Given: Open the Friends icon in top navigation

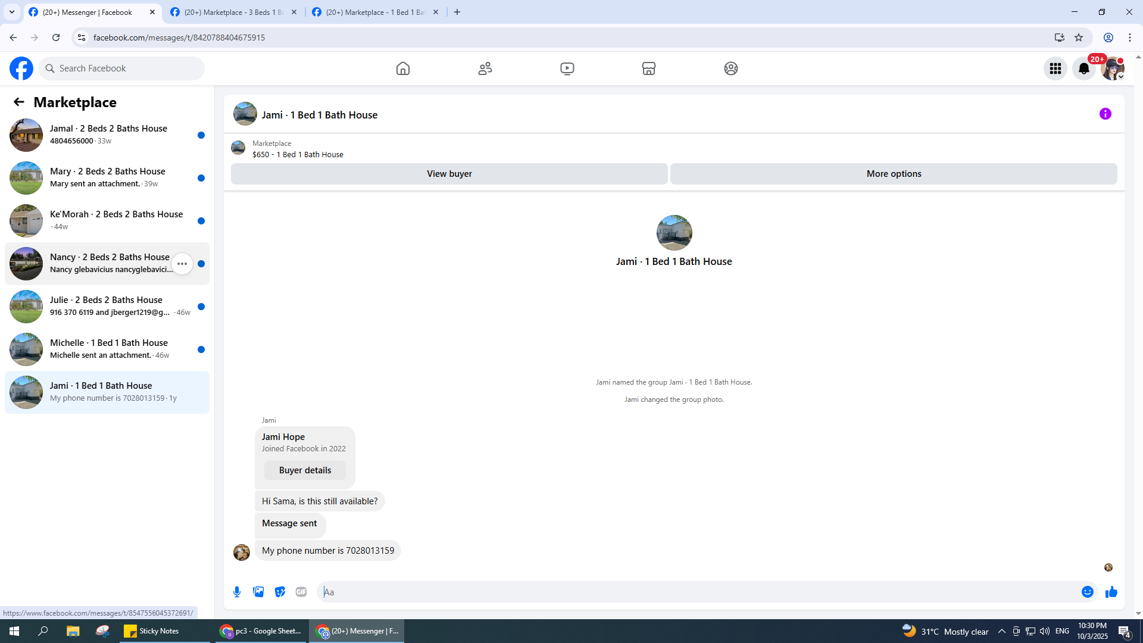Looking at the screenshot, I should click(485, 68).
